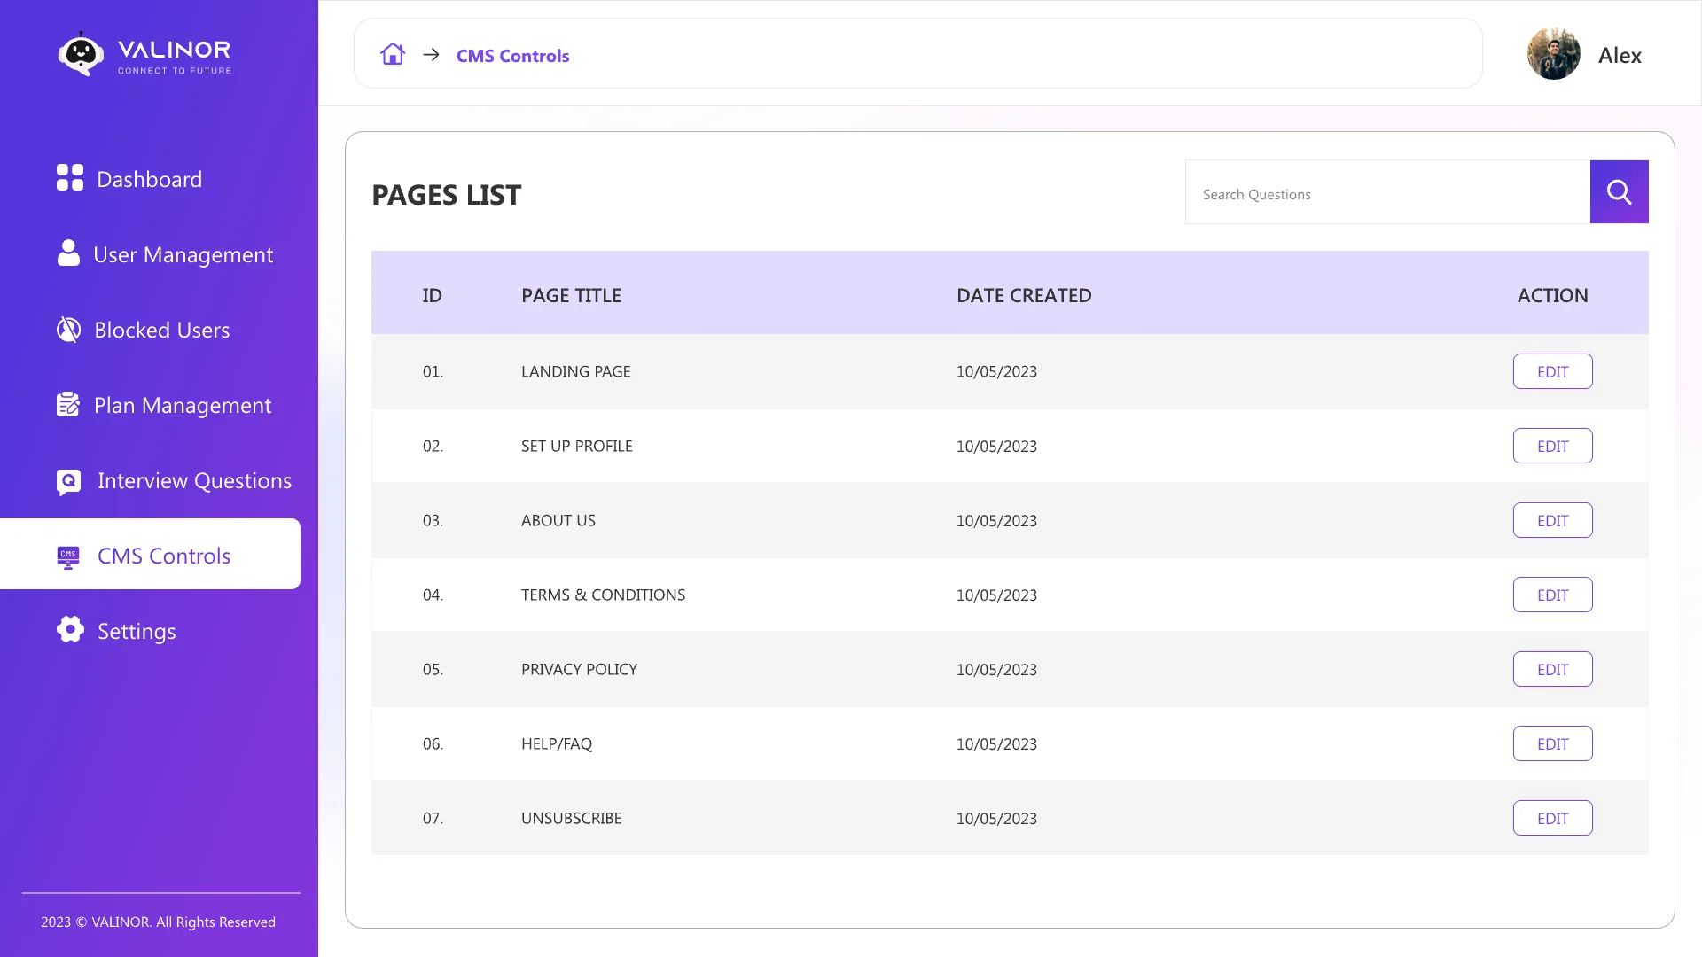Open Blocked Users section

click(x=161, y=330)
